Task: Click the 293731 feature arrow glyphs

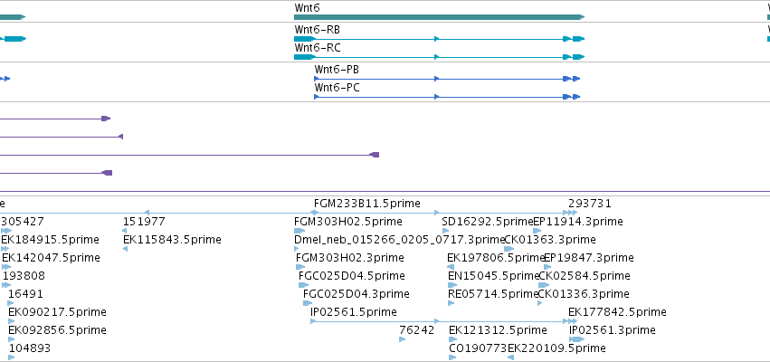Action: point(570,213)
